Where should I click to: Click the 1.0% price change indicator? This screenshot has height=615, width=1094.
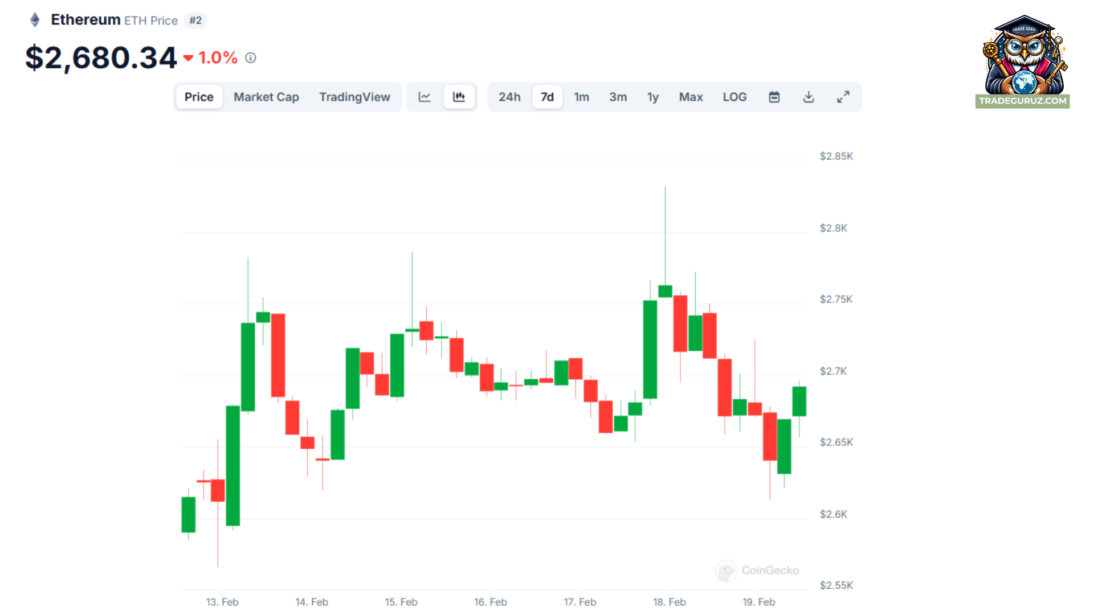210,58
